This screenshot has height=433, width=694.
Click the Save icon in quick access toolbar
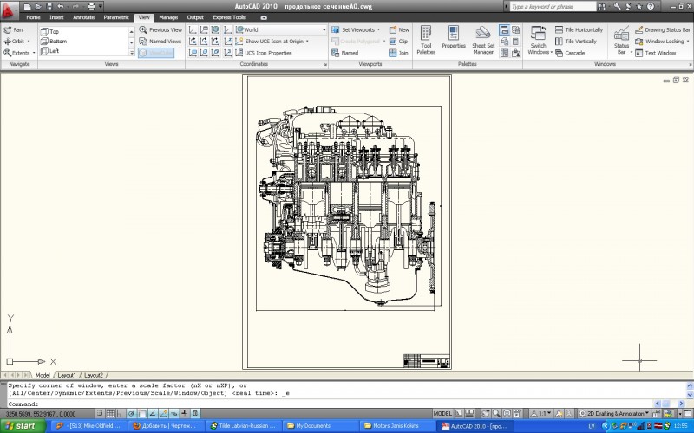click(x=49, y=7)
